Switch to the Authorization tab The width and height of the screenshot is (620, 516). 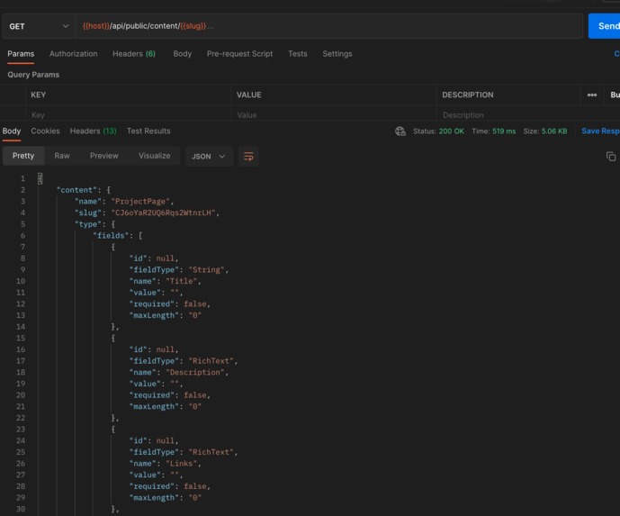pyautogui.click(x=73, y=54)
